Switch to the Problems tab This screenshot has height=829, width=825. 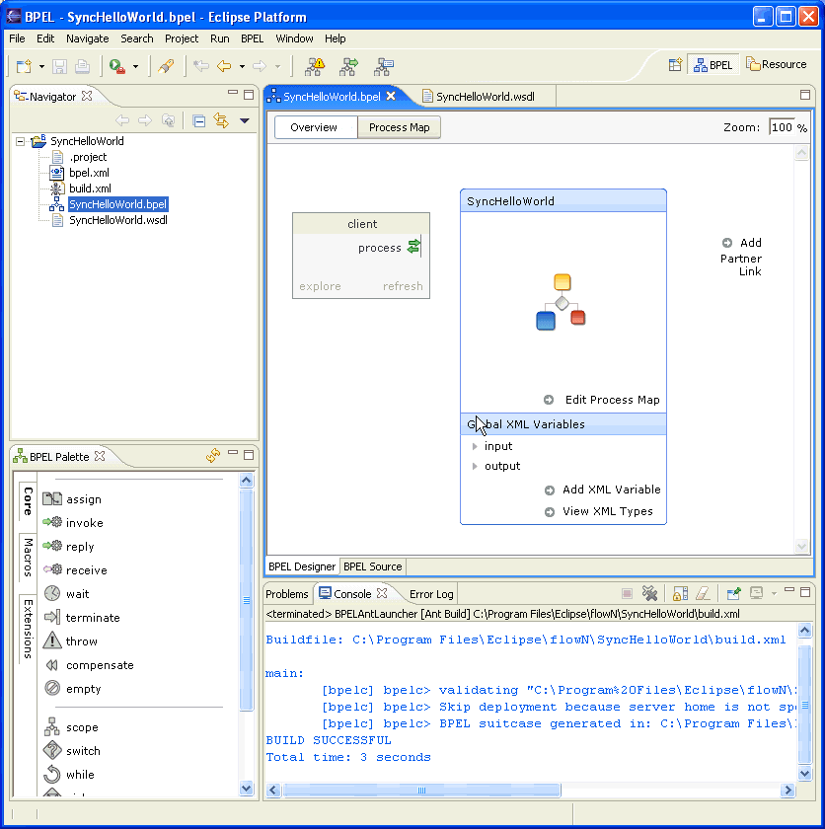[286, 594]
